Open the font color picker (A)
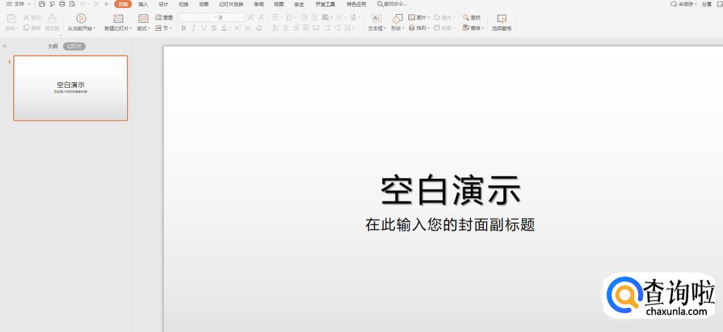 point(225,28)
